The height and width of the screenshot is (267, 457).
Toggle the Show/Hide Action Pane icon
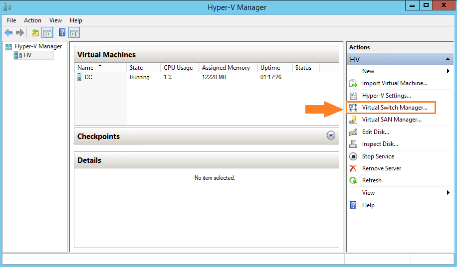[74, 33]
